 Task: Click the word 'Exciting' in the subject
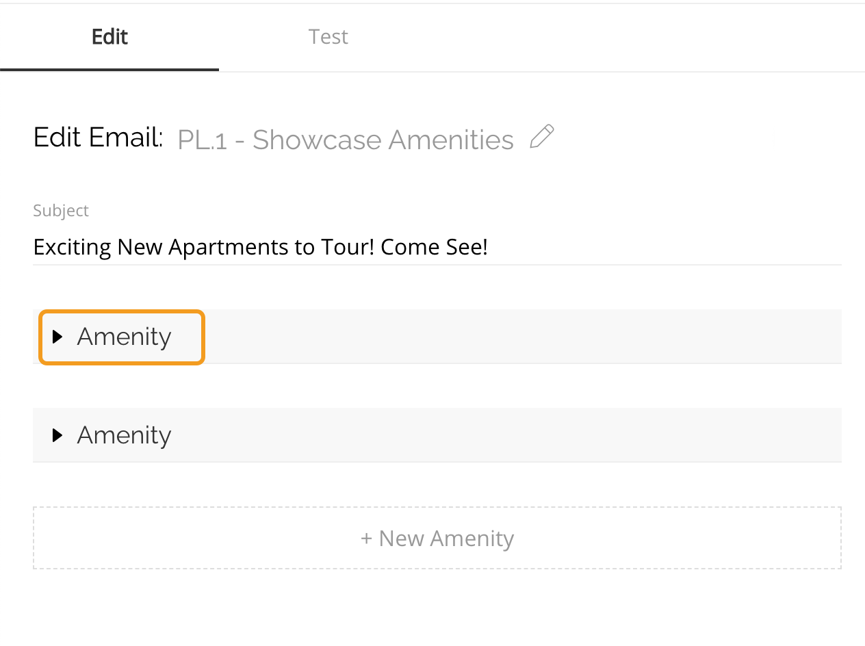click(x=73, y=247)
